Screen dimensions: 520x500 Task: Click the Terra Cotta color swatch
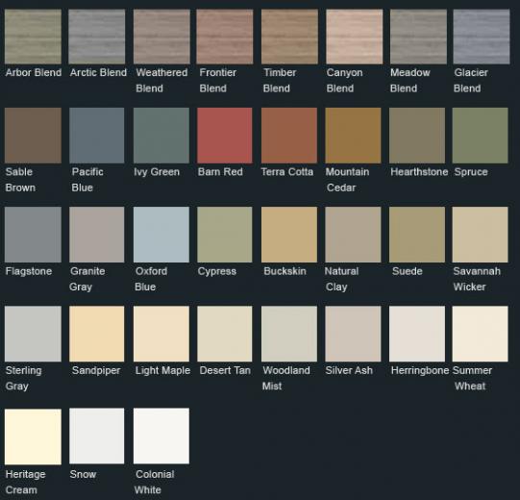(289, 136)
